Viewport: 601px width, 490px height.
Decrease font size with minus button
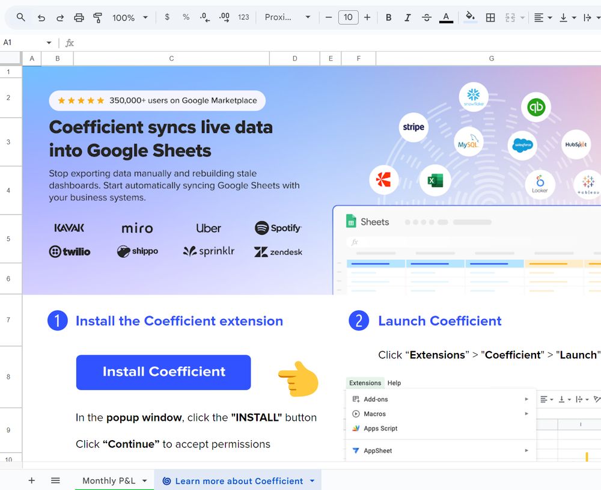(x=329, y=17)
